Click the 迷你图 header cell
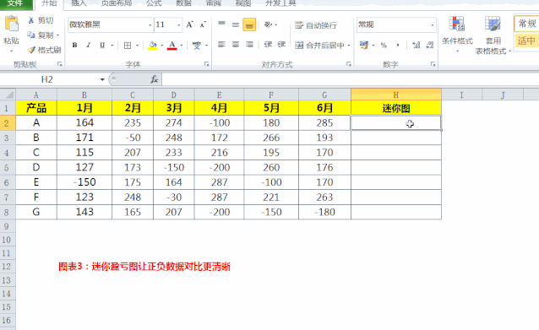The image size is (539, 330). tap(396, 108)
